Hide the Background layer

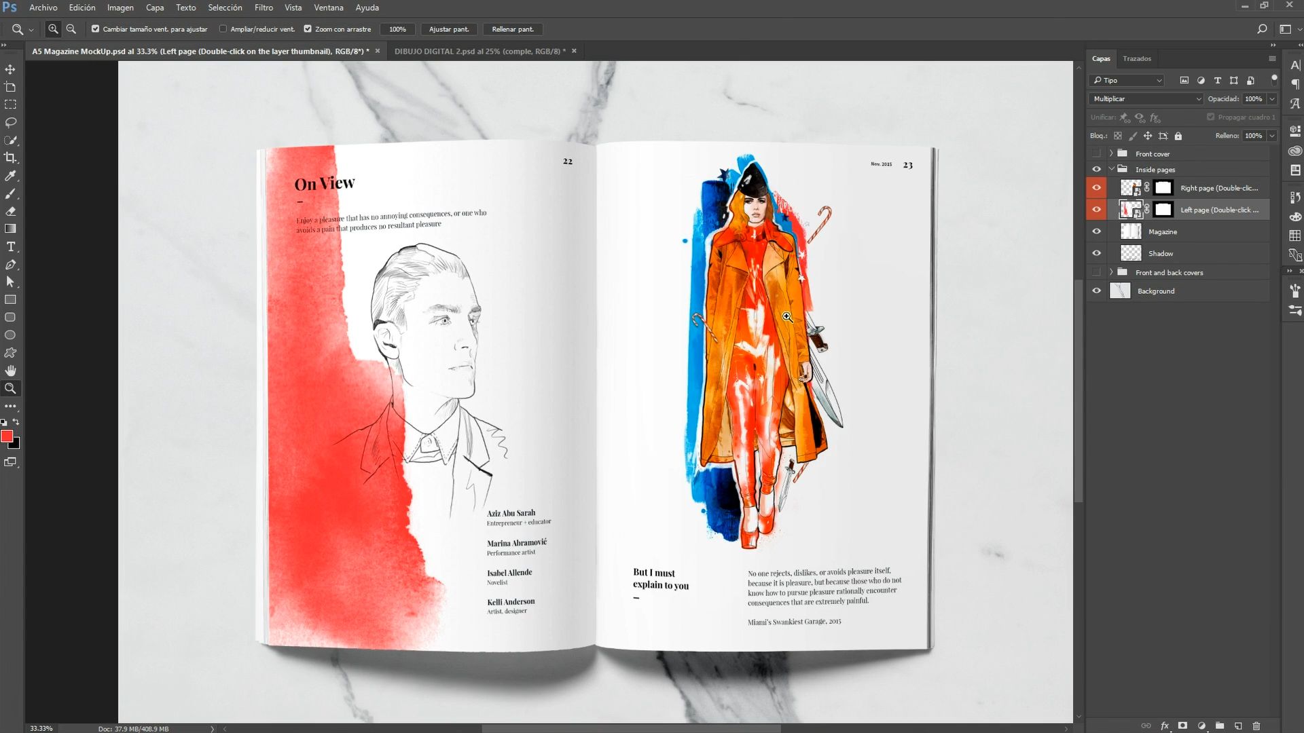point(1096,290)
